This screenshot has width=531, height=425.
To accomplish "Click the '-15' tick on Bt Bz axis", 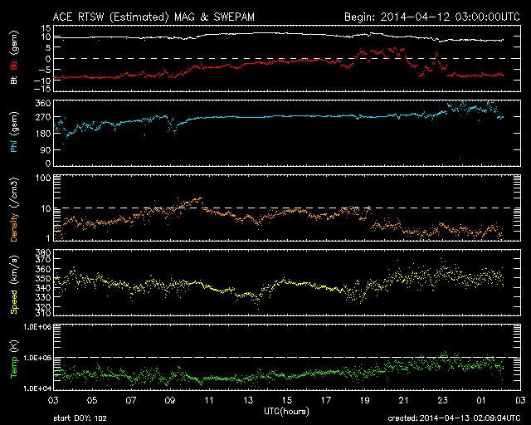I will pyautogui.click(x=43, y=89).
